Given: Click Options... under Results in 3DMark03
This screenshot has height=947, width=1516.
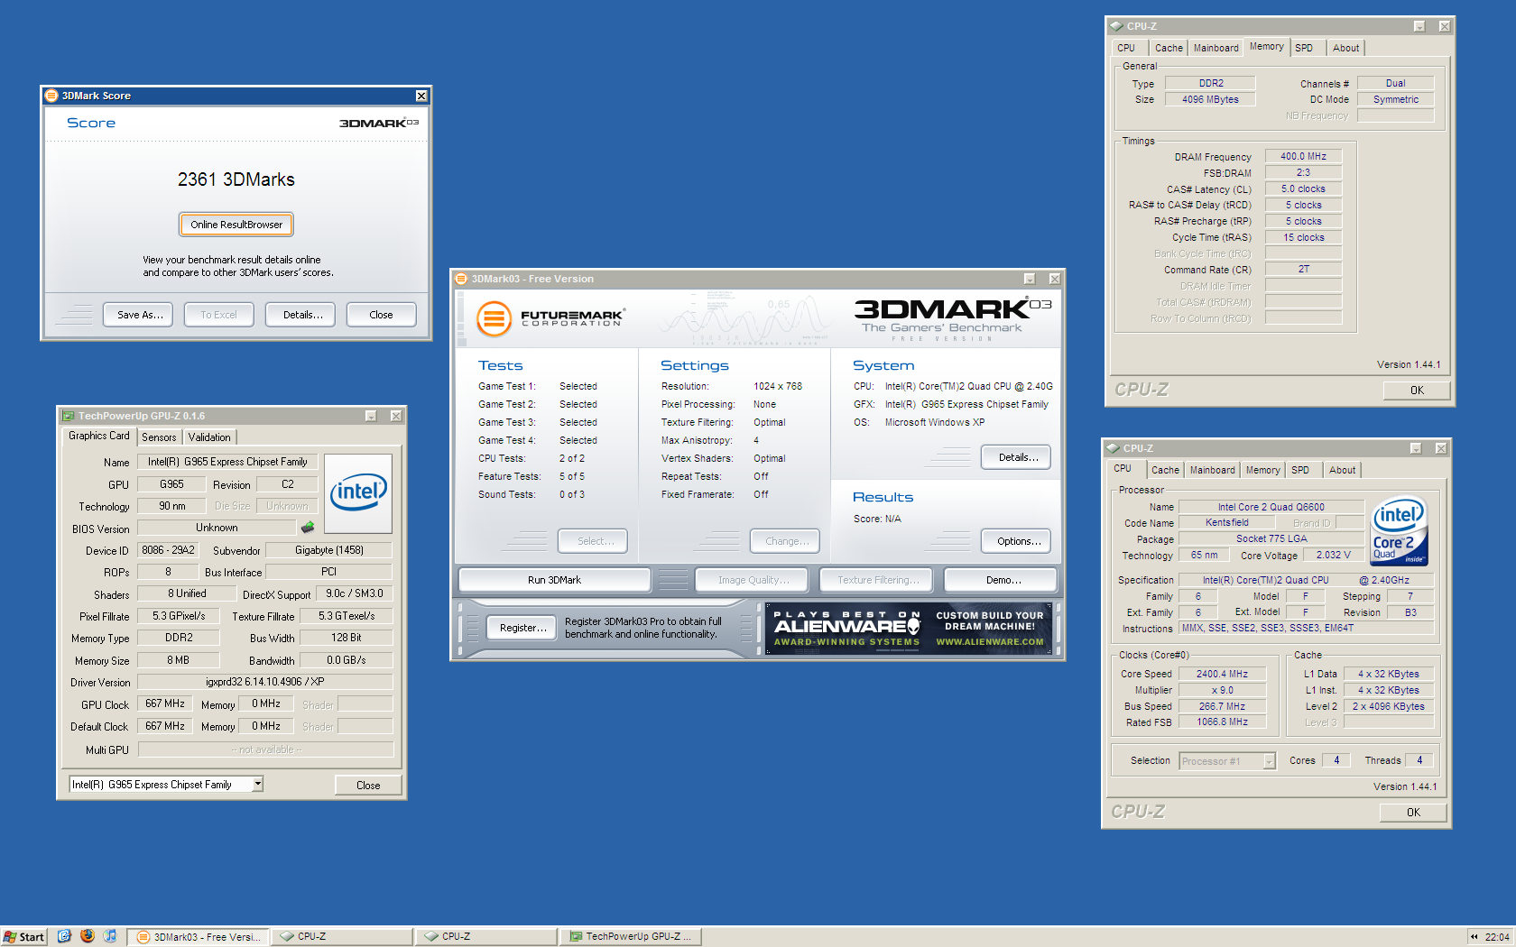Looking at the screenshot, I should click(x=1016, y=541).
